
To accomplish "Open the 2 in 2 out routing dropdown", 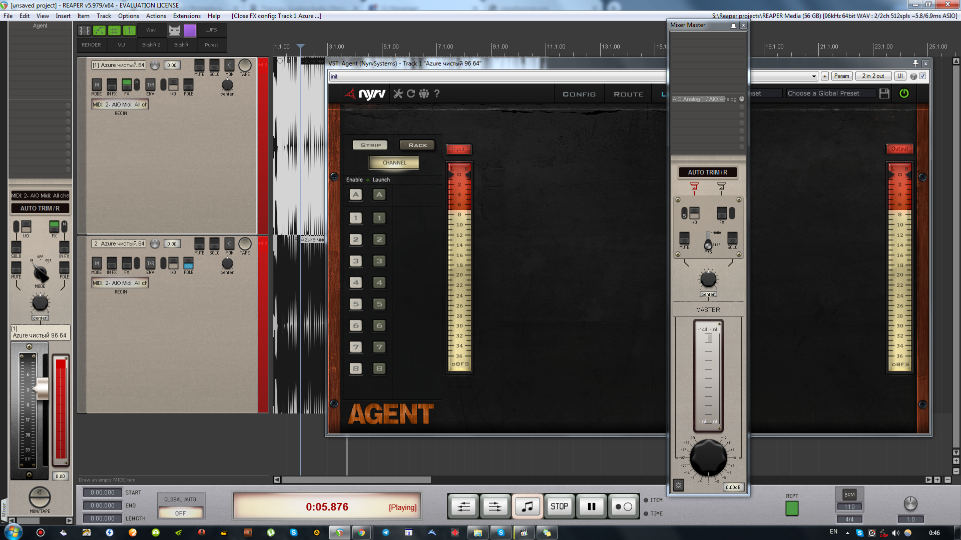I will 873,76.
